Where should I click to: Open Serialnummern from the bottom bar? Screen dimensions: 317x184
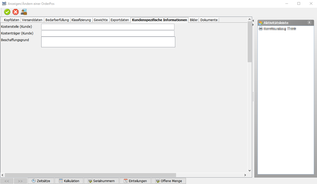(101, 181)
